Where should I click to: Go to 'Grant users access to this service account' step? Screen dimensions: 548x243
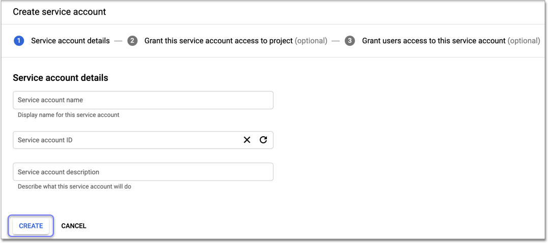click(433, 41)
